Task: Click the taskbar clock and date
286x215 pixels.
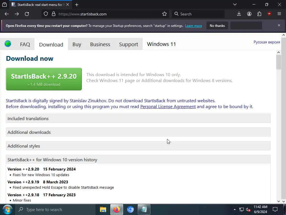Action: point(261,209)
